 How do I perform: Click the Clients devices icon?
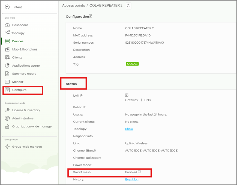click(x=7, y=57)
